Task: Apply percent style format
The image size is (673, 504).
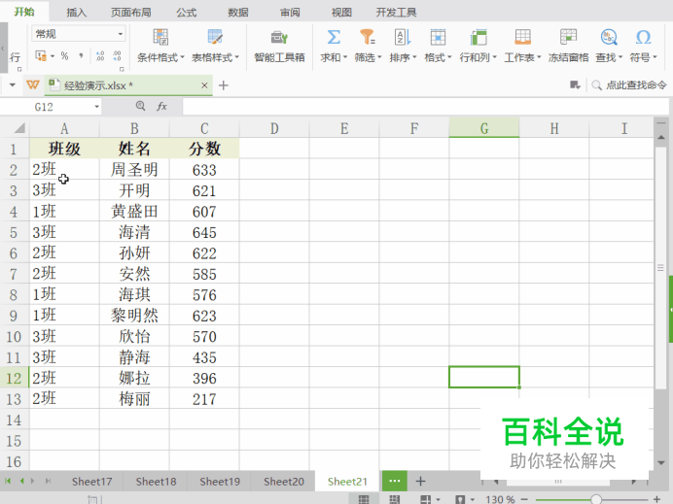Action: click(64, 56)
